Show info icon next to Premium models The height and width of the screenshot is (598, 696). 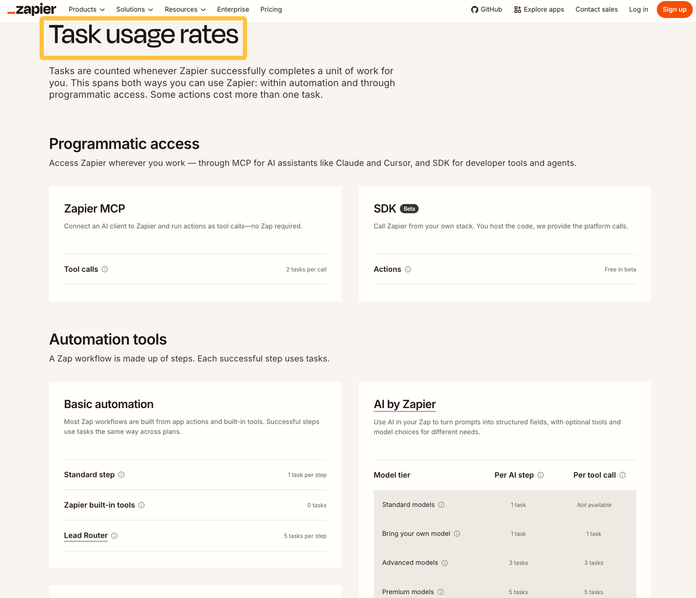point(441,592)
